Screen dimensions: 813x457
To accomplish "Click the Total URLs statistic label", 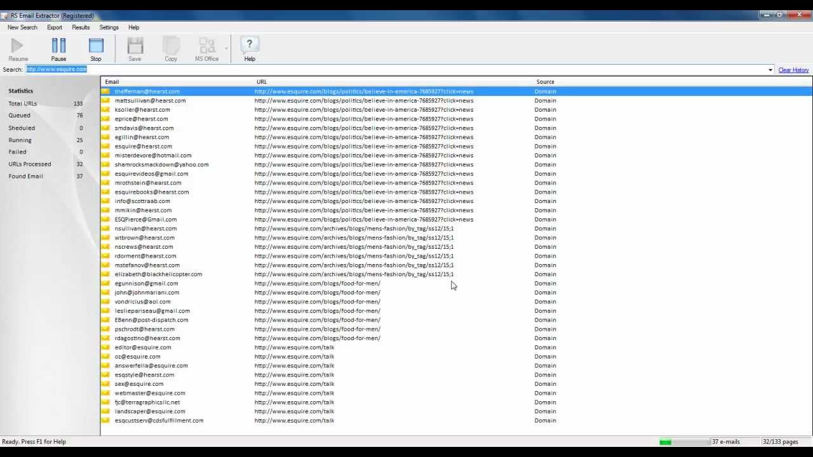I will click(23, 103).
